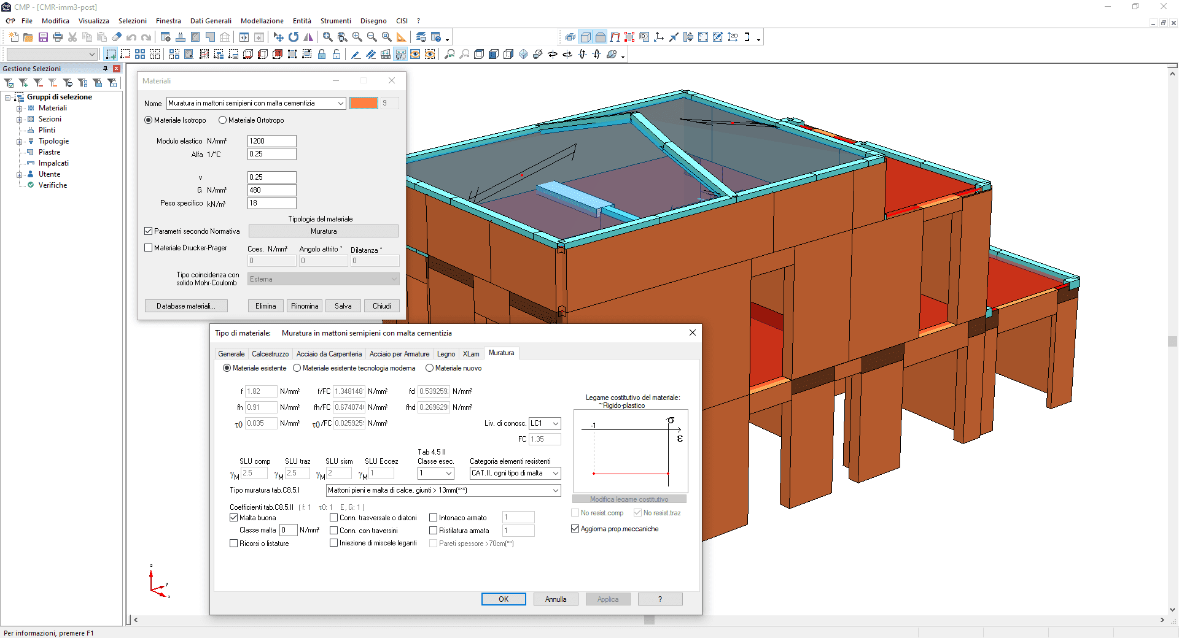Select Materiale nuovo radio button
The width and height of the screenshot is (1179, 638).
pos(429,368)
